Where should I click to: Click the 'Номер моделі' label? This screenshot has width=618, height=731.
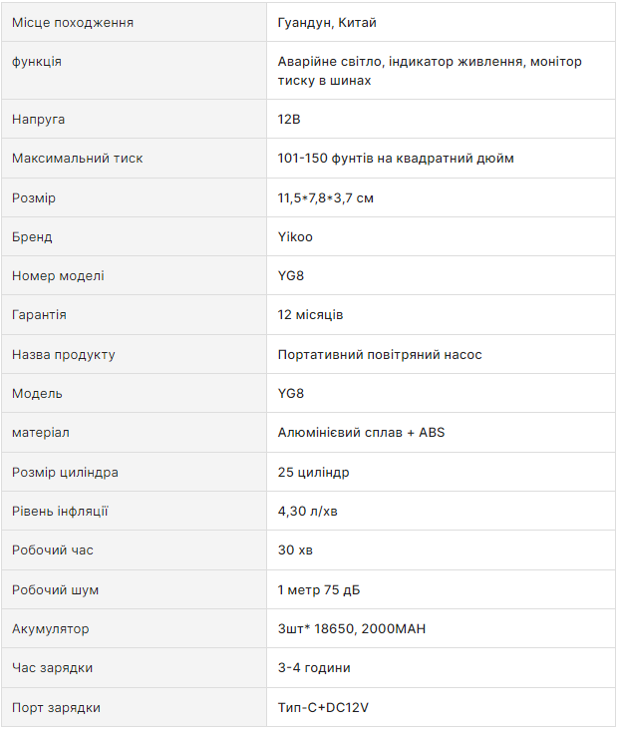(58, 276)
